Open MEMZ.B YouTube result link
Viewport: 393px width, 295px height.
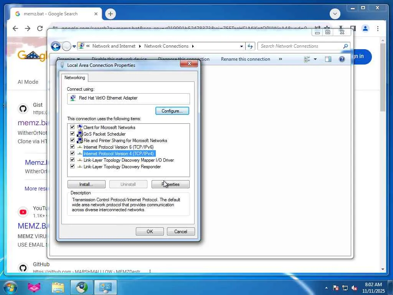32,226
